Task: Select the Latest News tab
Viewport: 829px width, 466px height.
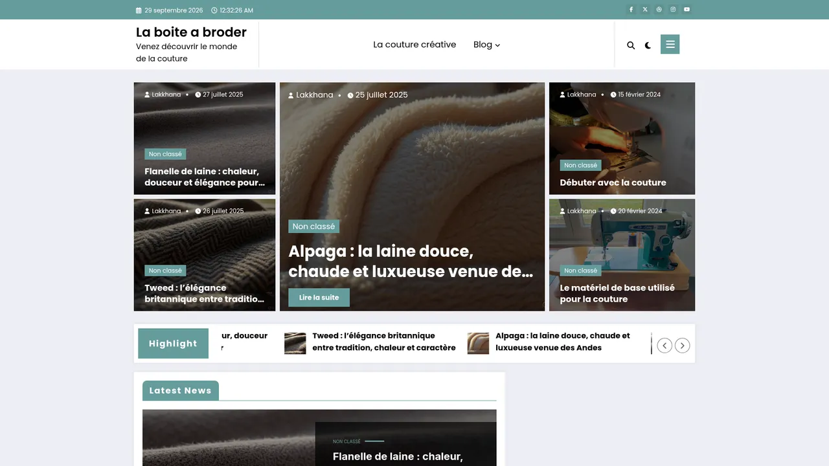Action: (181, 391)
